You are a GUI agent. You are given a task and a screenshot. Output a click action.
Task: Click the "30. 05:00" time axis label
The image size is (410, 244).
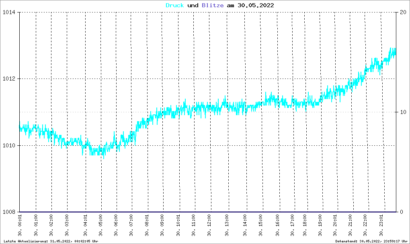point(101,225)
